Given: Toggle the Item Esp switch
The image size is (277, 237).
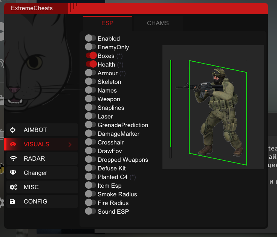Looking at the screenshot, I should (90, 185).
